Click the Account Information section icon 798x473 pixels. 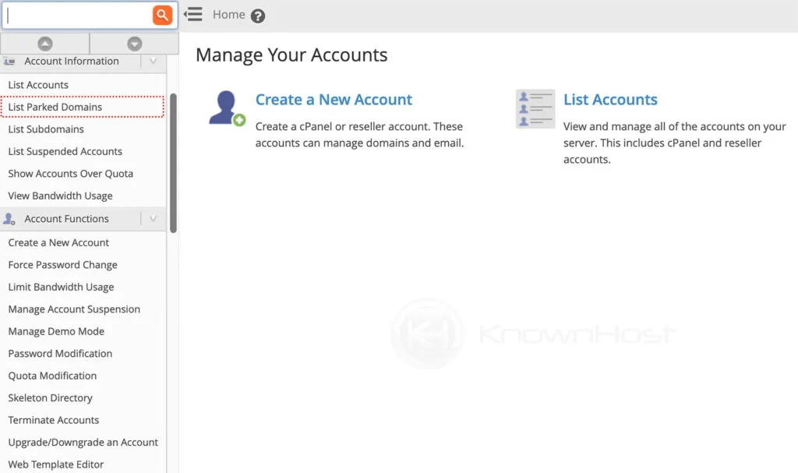[9, 62]
